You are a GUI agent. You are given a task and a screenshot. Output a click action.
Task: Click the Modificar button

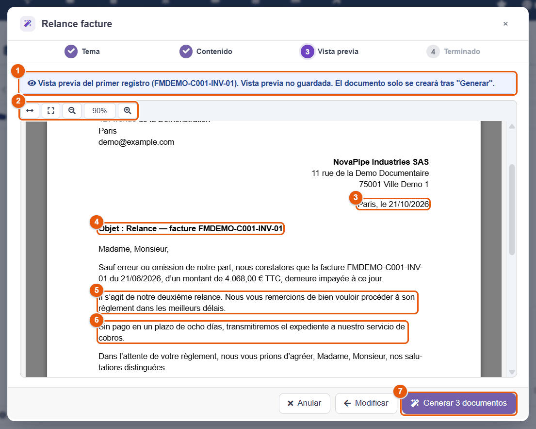(x=366, y=403)
